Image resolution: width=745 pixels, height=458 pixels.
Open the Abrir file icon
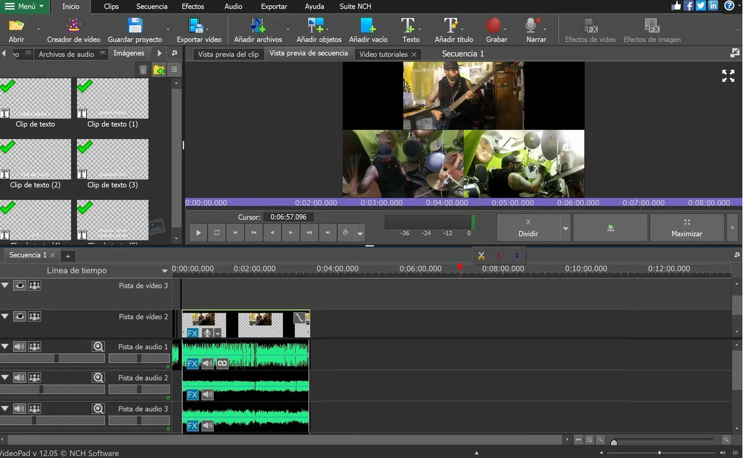(16, 26)
